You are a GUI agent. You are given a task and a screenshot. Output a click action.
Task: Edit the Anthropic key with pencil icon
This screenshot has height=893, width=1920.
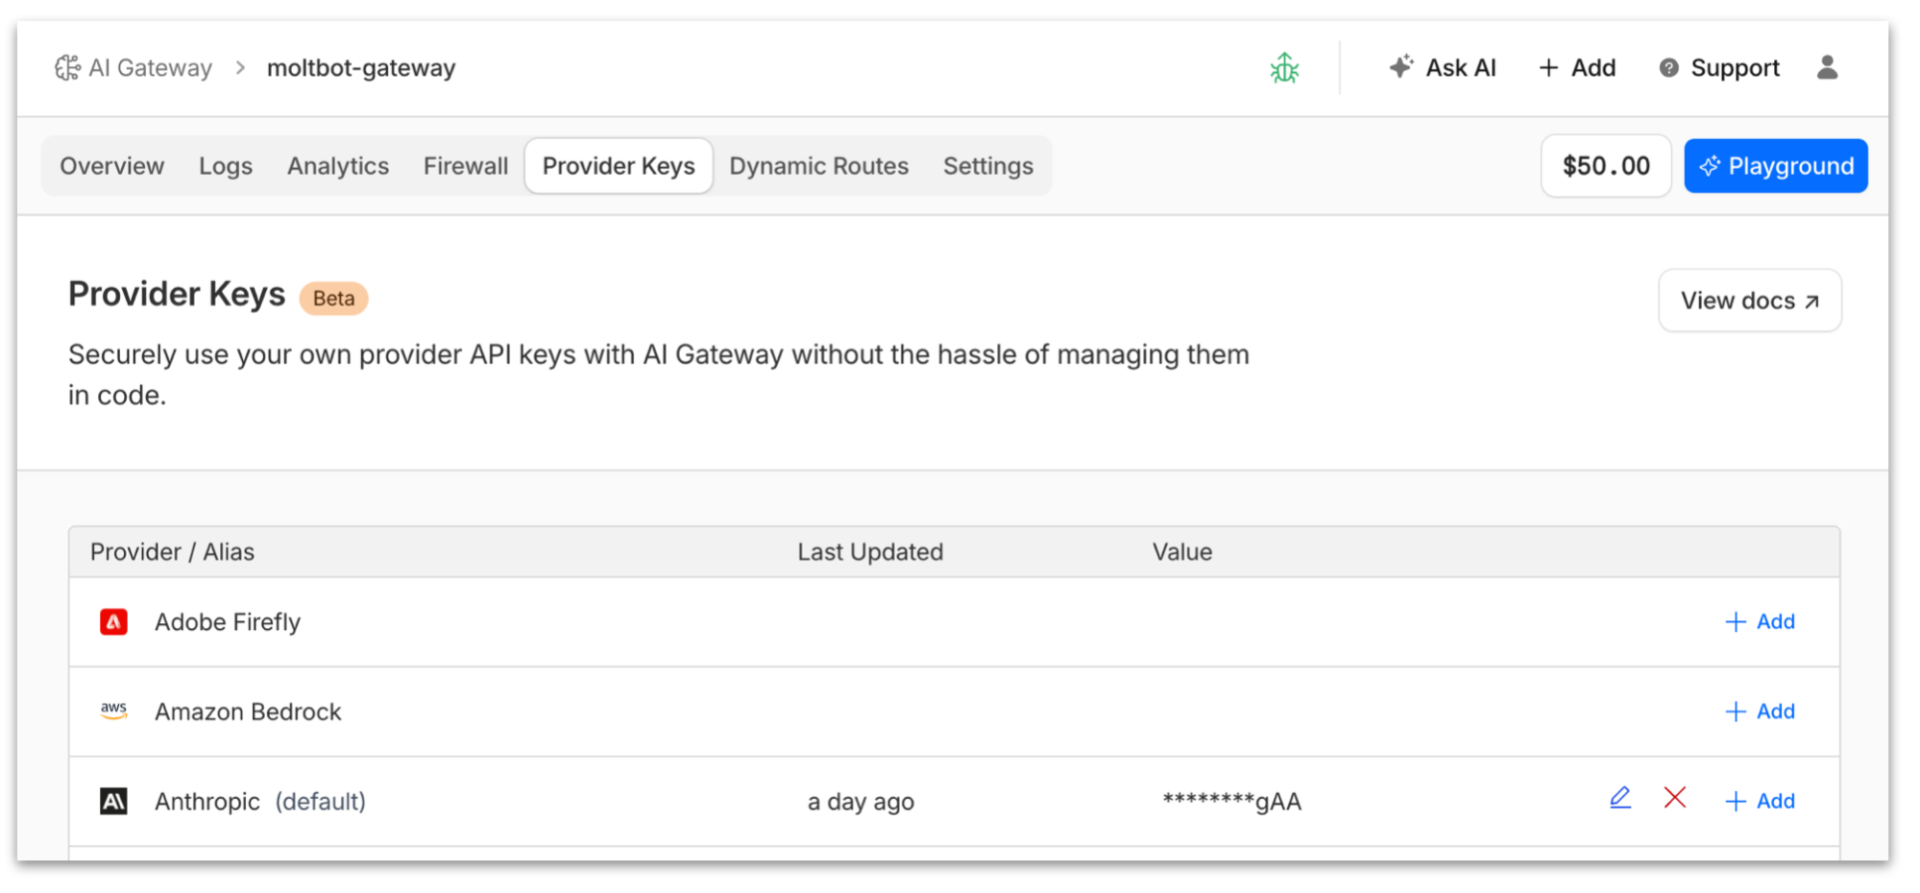[x=1620, y=798]
